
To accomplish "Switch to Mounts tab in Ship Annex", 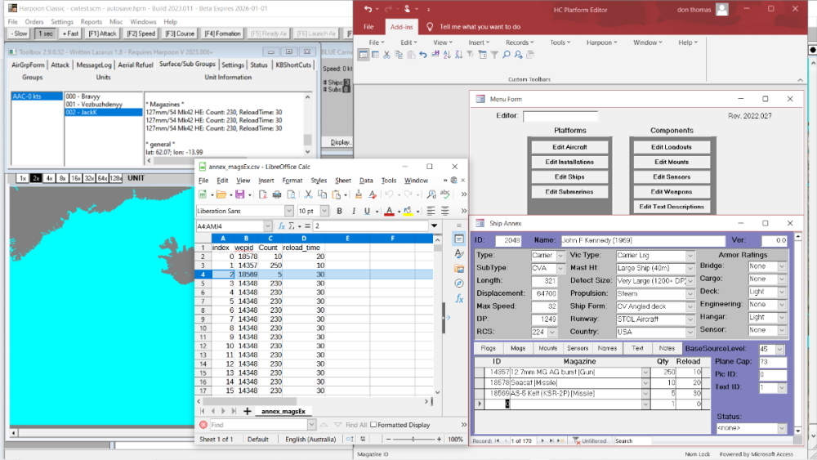I will [x=547, y=348].
